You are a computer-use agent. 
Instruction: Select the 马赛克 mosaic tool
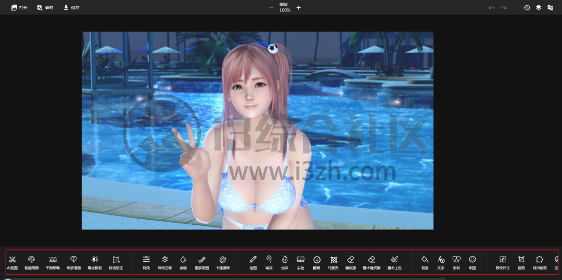[334, 262]
